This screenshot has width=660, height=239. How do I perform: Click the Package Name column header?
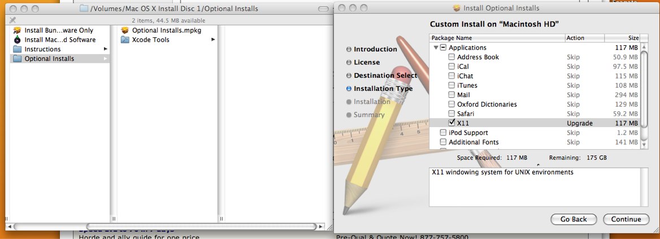click(x=497, y=38)
